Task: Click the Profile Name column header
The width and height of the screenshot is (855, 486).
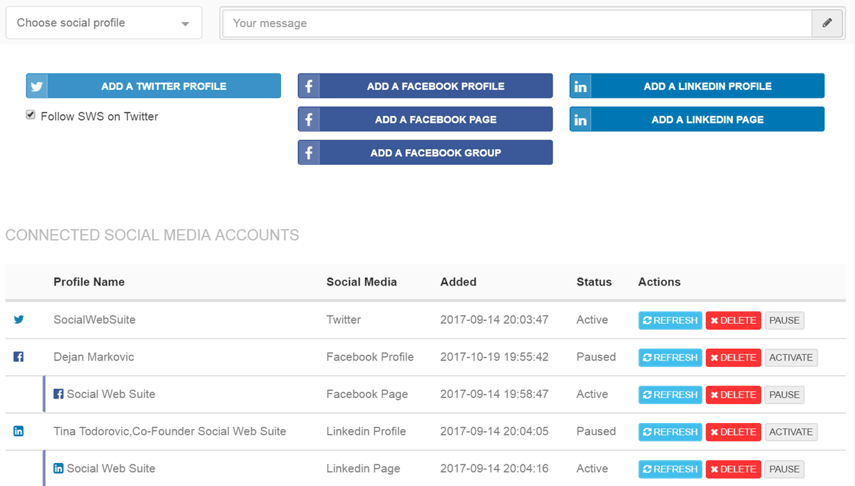Action: pyautogui.click(x=89, y=281)
